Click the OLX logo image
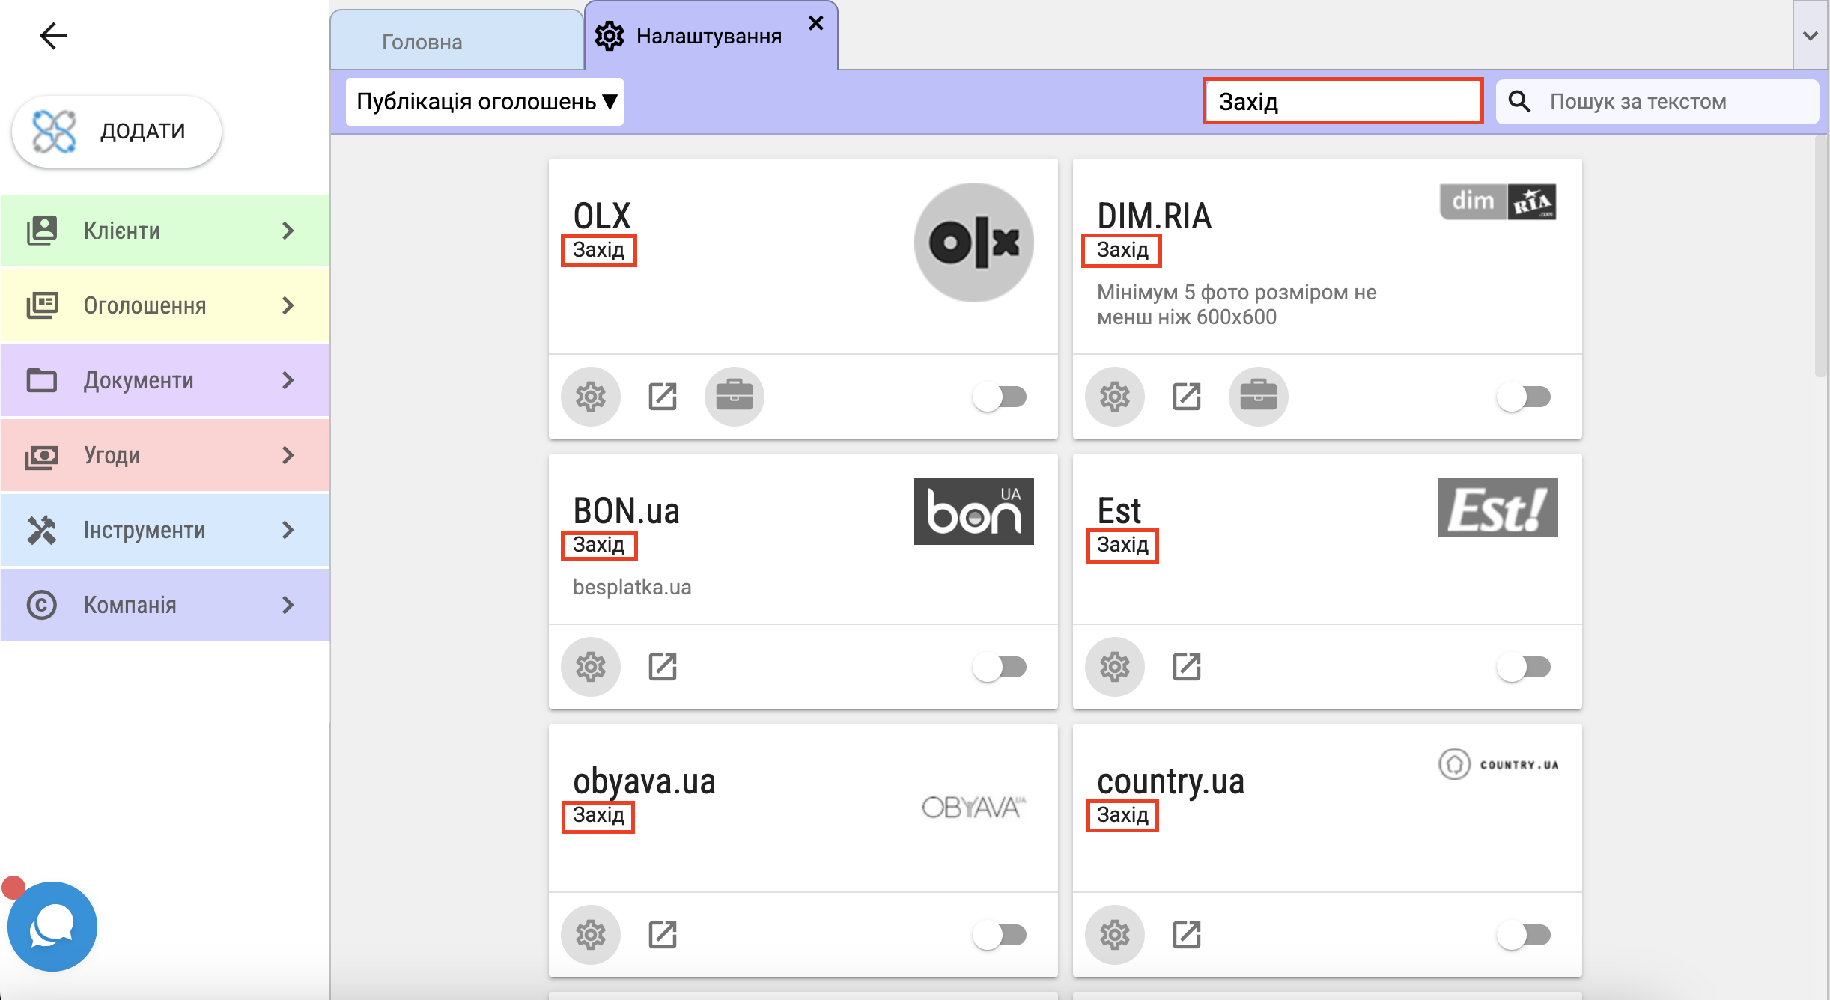 974,243
